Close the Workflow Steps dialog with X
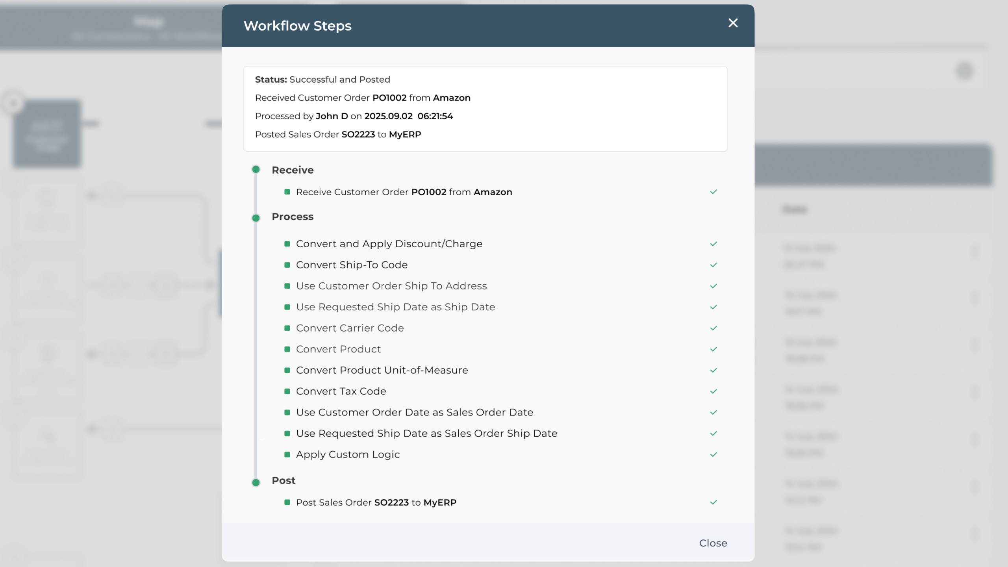Image resolution: width=1008 pixels, height=567 pixels. (733, 23)
